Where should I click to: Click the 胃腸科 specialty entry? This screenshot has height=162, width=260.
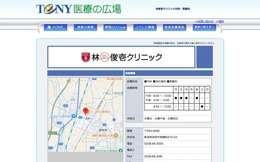(172, 81)
